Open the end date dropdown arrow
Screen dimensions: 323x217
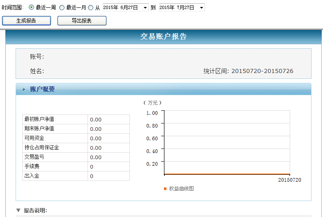click(x=201, y=8)
